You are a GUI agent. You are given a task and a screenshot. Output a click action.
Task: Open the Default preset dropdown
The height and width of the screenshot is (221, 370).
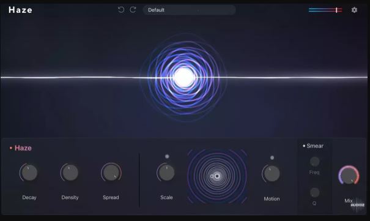pyautogui.click(x=189, y=10)
